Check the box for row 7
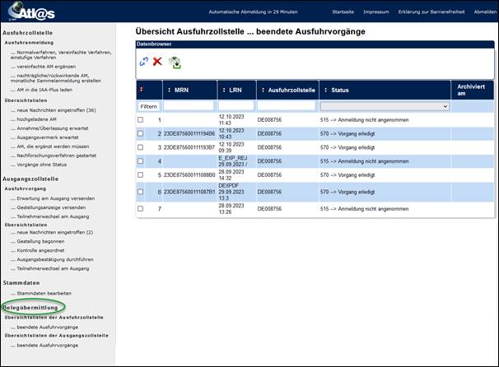This screenshot has height=367, width=499. pyautogui.click(x=141, y=209)
